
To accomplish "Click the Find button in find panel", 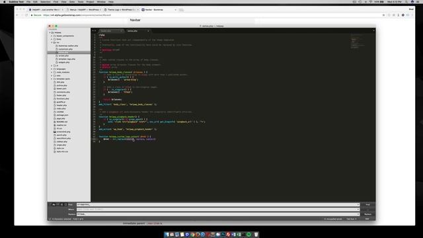I will (x=367, y=204).
